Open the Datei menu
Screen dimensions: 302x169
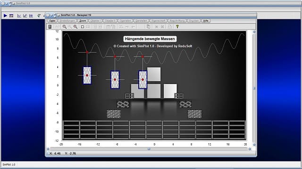pyautogui.click(x=52, y=21)
